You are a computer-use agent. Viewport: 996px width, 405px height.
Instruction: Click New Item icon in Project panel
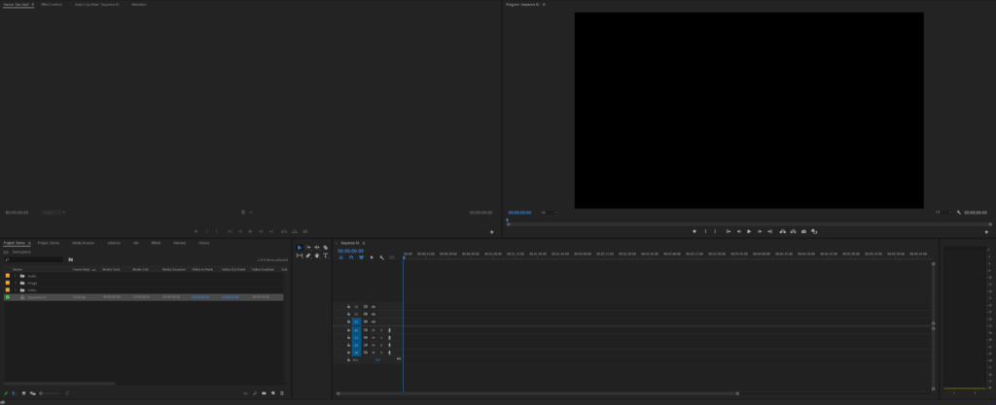pos(273,393)
